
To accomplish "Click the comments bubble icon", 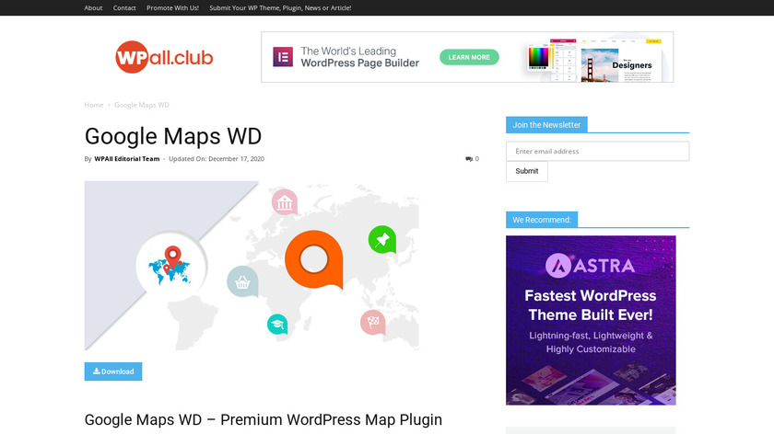I will (468, 159).
